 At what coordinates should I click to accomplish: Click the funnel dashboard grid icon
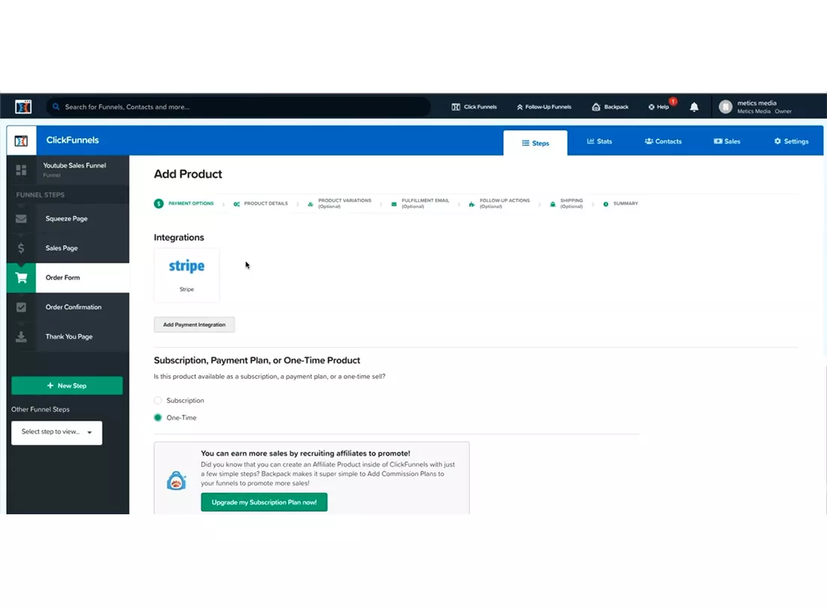click(x=21, y=170)
